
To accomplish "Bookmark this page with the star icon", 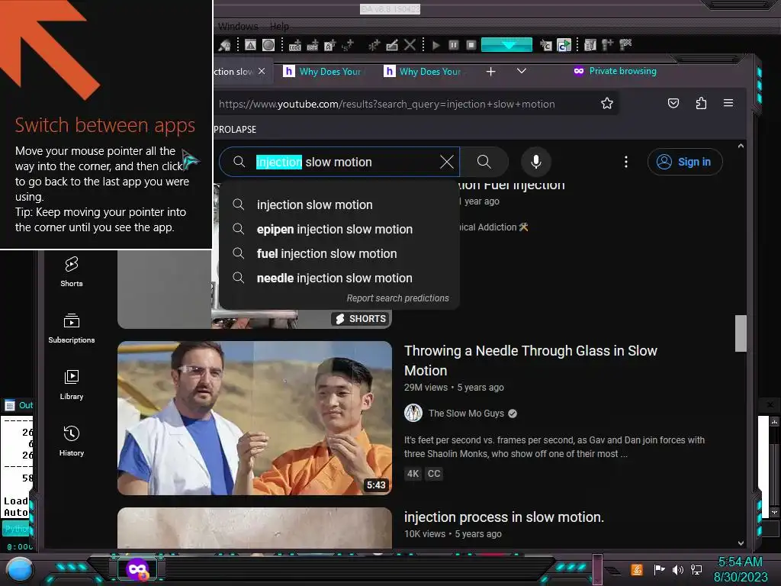I will click(x=606, y=103).
